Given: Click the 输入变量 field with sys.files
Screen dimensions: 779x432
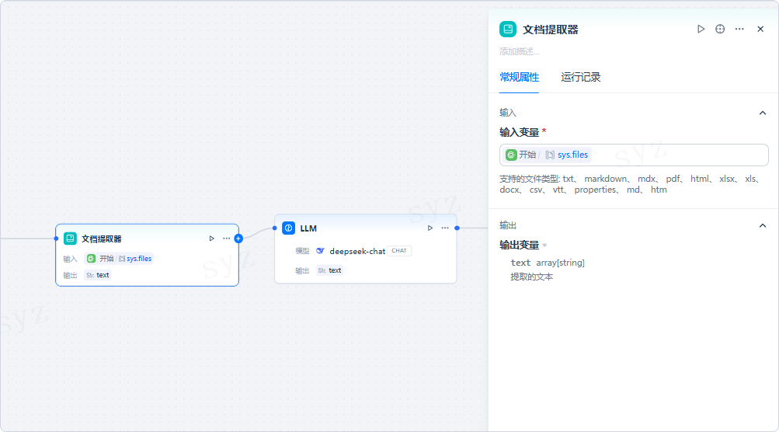Looking at the screenshot, I should 634,155.
